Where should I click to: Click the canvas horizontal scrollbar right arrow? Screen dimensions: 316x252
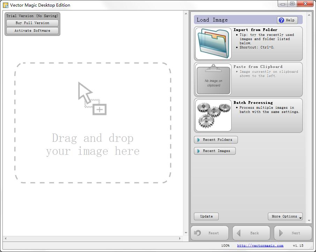click(x=180, y=238)
